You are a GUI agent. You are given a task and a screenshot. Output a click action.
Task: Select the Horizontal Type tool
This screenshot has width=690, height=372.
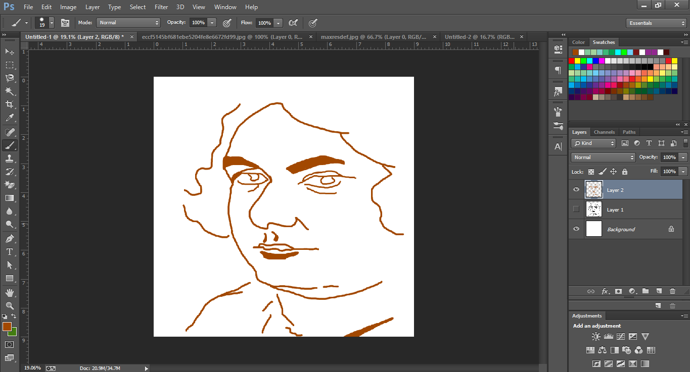point(10,251)
